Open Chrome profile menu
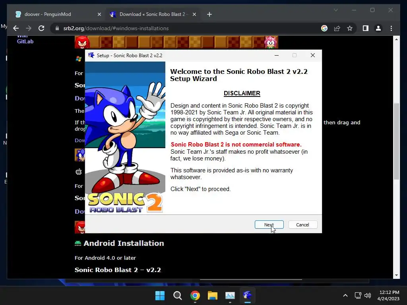407x305 pixels. tap(378, 28)
